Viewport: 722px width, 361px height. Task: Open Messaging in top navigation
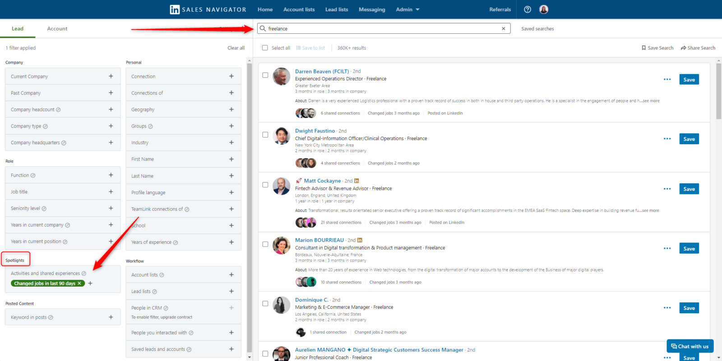(x=372, y=9)
